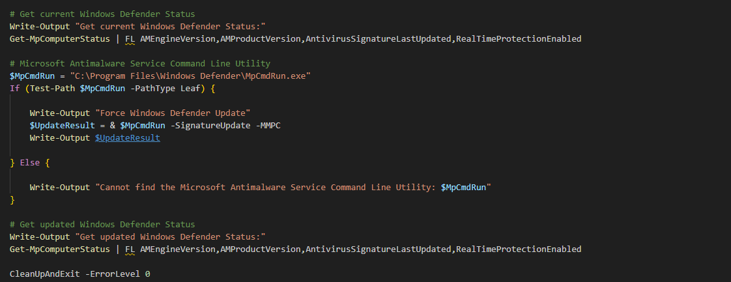Click Write-Output before underlined $UpdateResult

[x=60, y=138]
